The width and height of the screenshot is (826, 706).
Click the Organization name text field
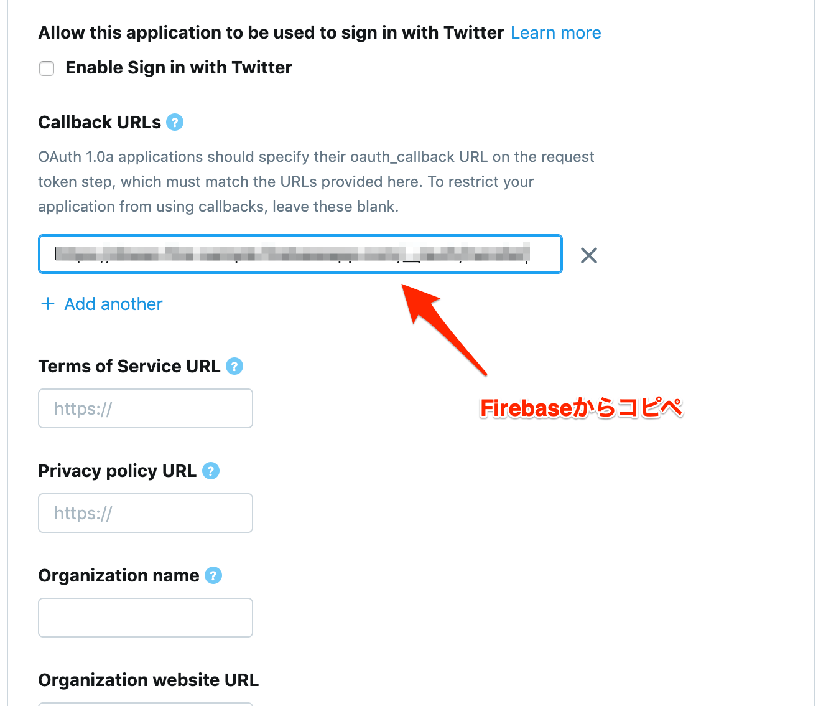(x=146, y=618)
